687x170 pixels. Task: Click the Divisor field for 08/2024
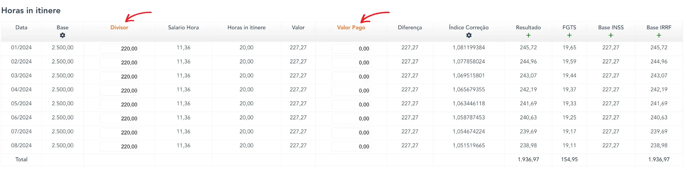pos(119,147)
